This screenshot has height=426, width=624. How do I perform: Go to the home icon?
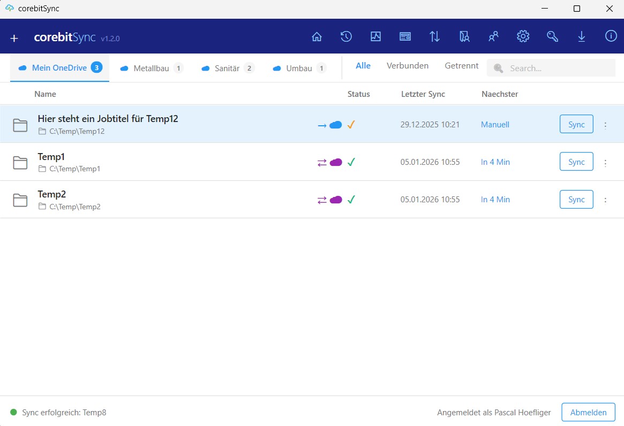click(x=317, y=36)
